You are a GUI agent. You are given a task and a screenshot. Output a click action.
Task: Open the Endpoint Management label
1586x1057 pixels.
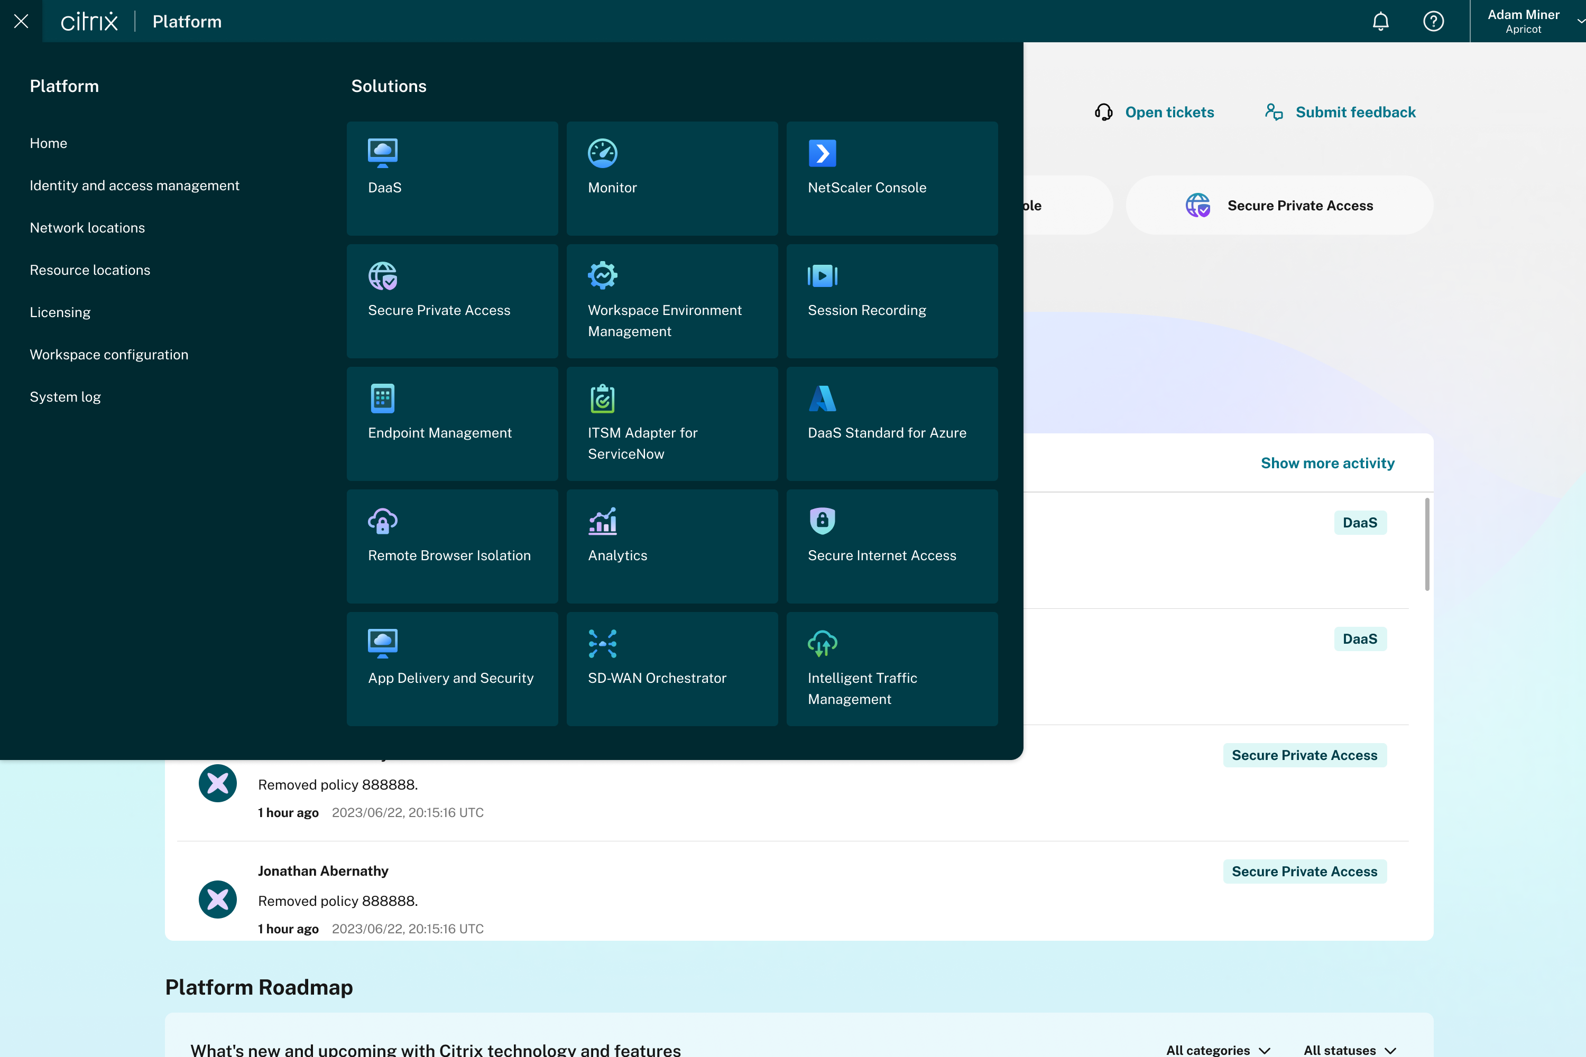tap(440, 433)
